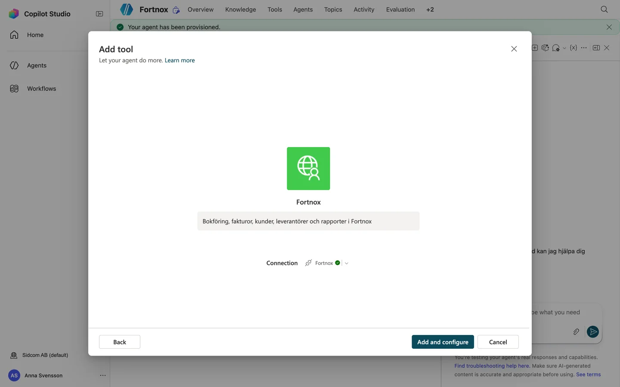620x387 pixels.
Task: Open the Learn more link
Action: point(180,60)
